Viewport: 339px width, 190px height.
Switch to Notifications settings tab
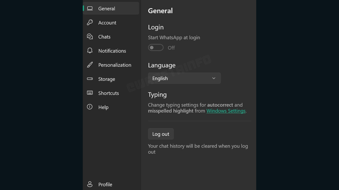click(112, 51)
